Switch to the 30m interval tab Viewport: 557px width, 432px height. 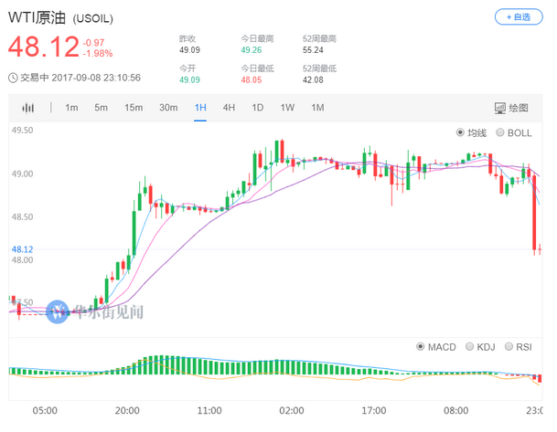(168, 108)
